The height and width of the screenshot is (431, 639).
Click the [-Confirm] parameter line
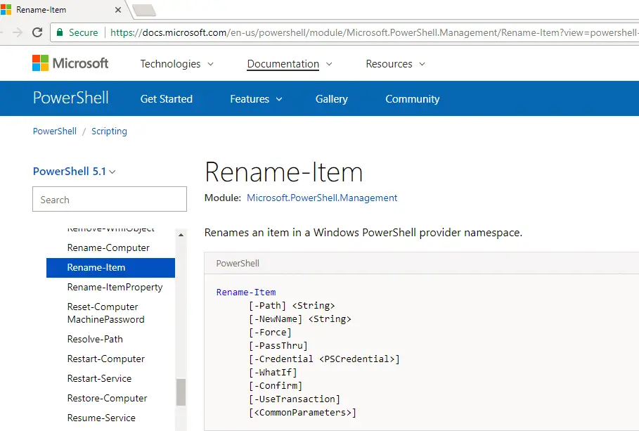276,386
